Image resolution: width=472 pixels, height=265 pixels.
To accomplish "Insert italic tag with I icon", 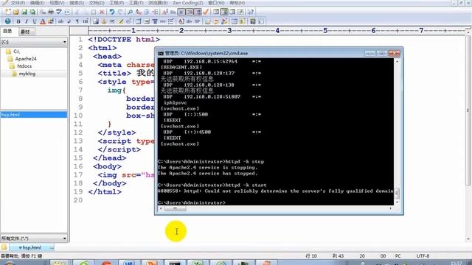I will [27, 21].
